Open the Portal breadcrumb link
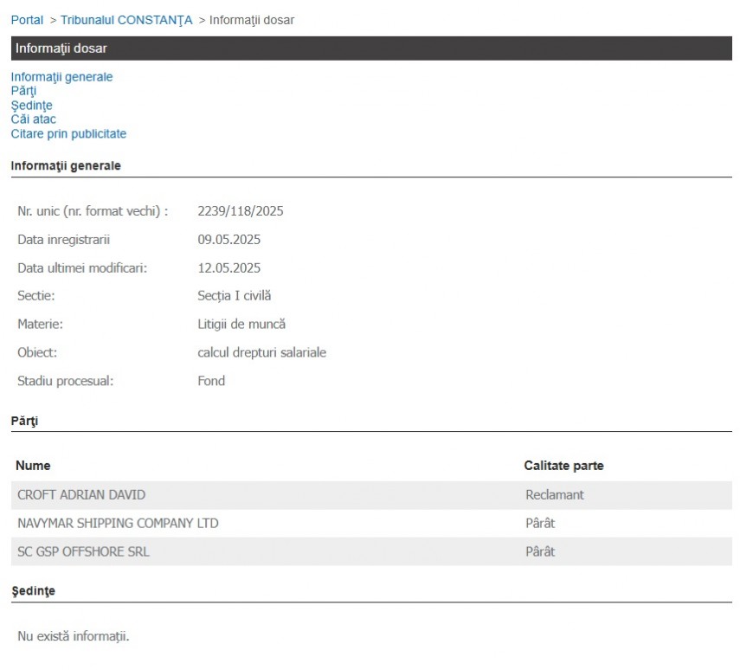The width and height of the screenshot is (740, 670). (x=27, y=20)
